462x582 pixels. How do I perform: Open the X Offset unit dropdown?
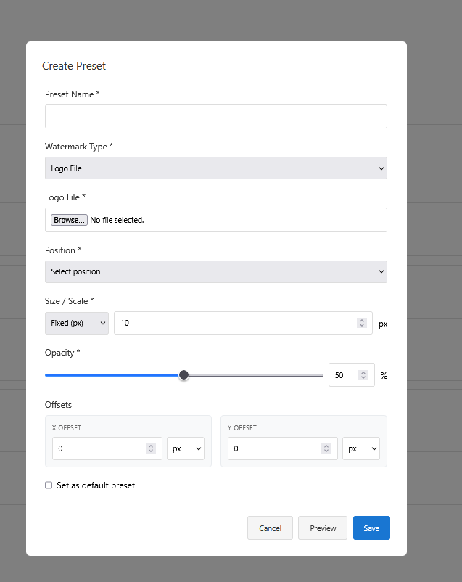186,448
